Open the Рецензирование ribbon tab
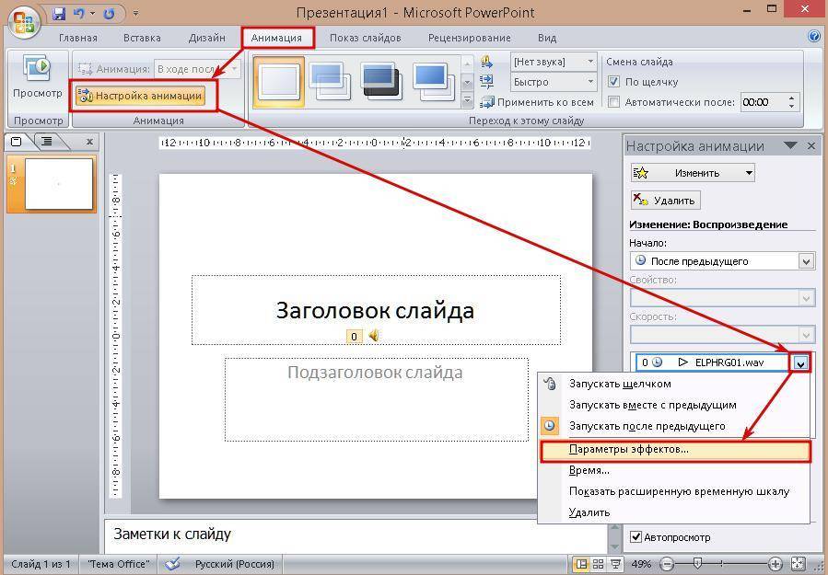 click(x=470, y=38)
